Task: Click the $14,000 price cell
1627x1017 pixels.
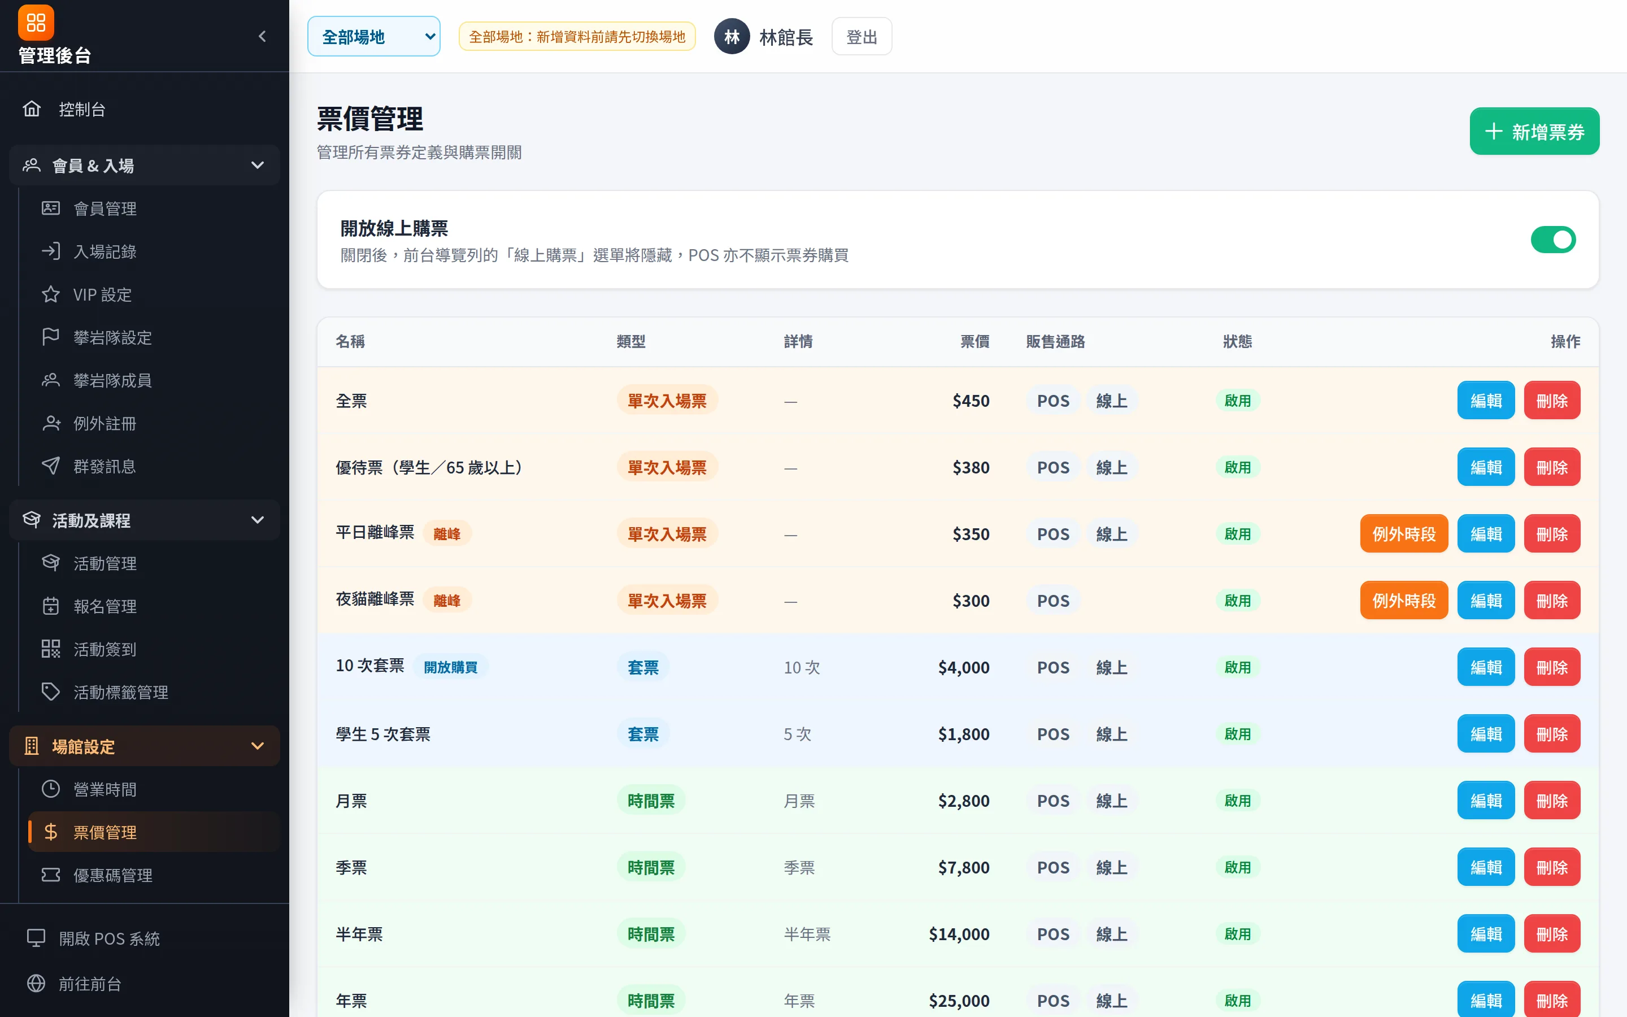Action: 959,933
